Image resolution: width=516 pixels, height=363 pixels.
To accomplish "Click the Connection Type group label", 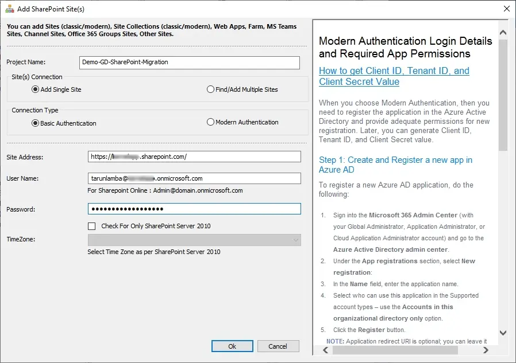I will (x=35, y=110).
